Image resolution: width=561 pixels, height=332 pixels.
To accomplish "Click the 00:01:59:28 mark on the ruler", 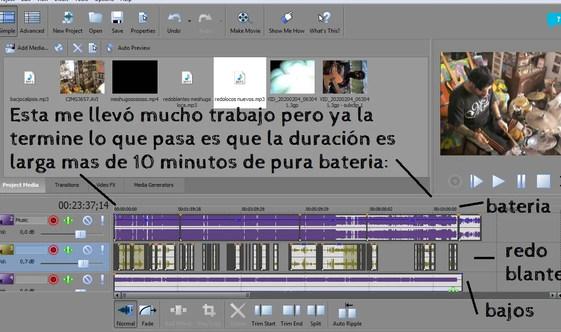I will [x=189, y=209].
